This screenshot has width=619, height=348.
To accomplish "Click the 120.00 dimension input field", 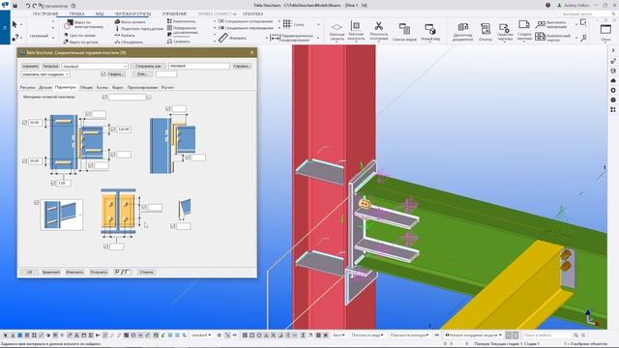I will click(124, 129).
